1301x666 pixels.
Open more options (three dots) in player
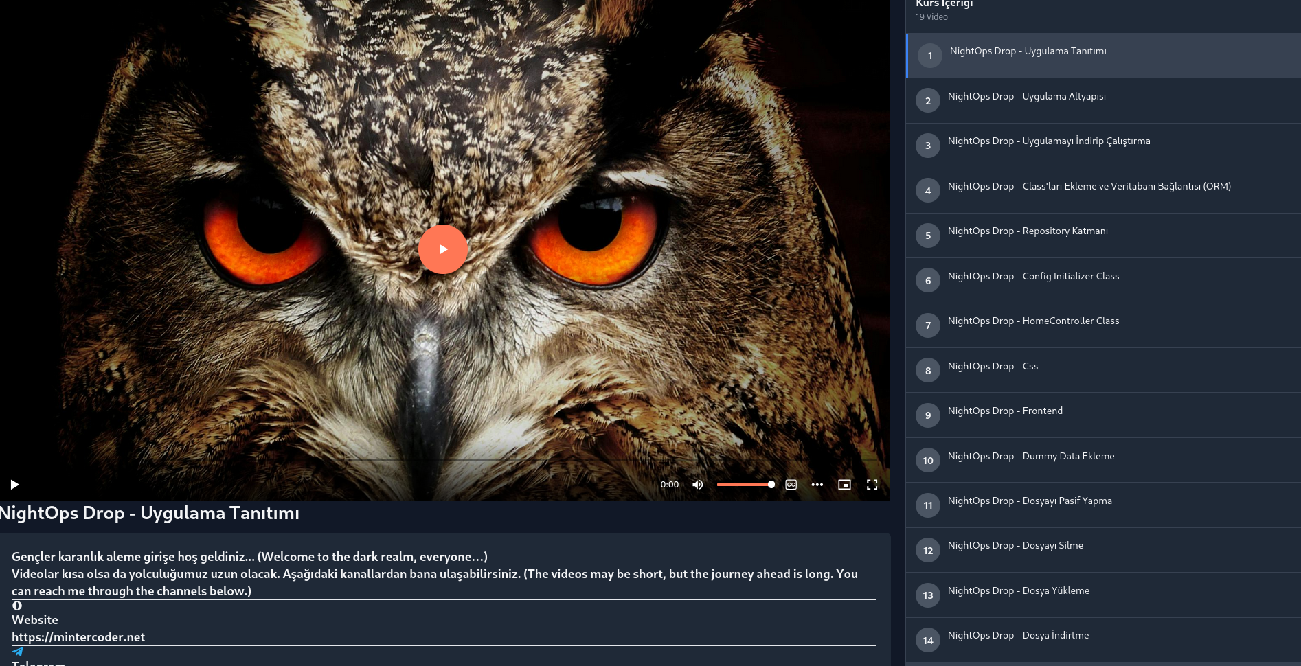[817, 485]
